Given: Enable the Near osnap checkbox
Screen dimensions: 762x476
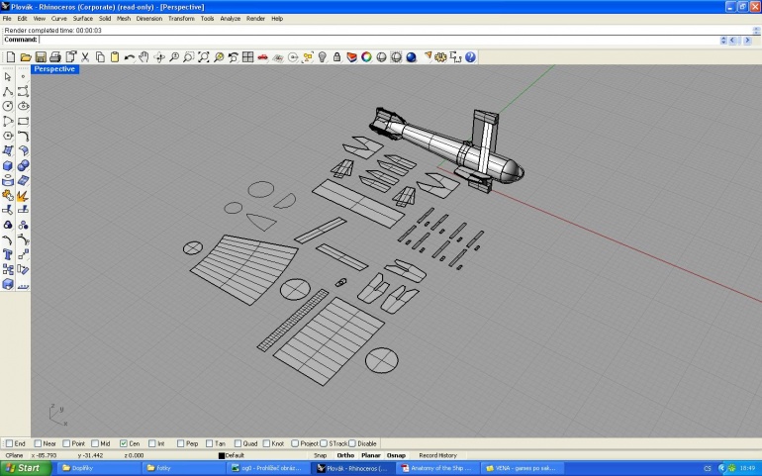Looking at the screenshot, I should coord(38,443).
